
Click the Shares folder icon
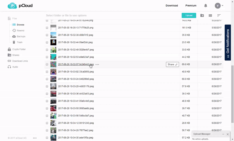pyautogui.click(x=9, y=55)
